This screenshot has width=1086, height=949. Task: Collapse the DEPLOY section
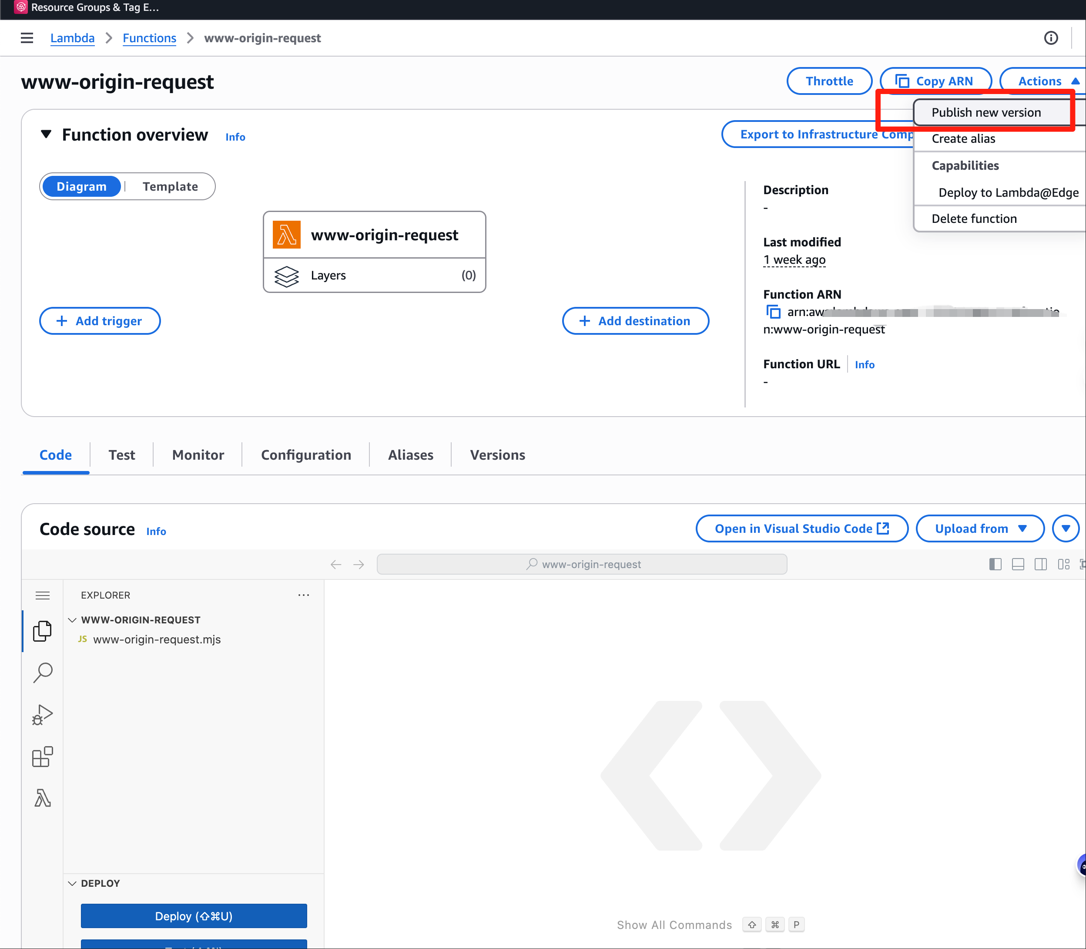click(x=73, y=883)
